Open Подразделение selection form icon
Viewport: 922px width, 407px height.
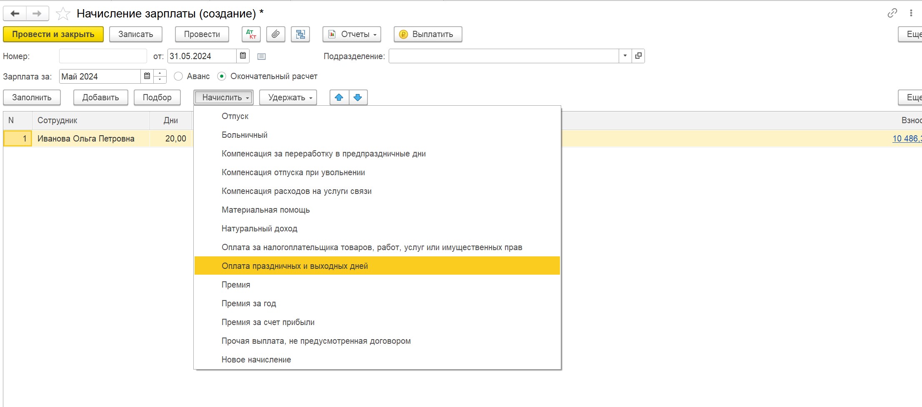(x=638, y=56)
